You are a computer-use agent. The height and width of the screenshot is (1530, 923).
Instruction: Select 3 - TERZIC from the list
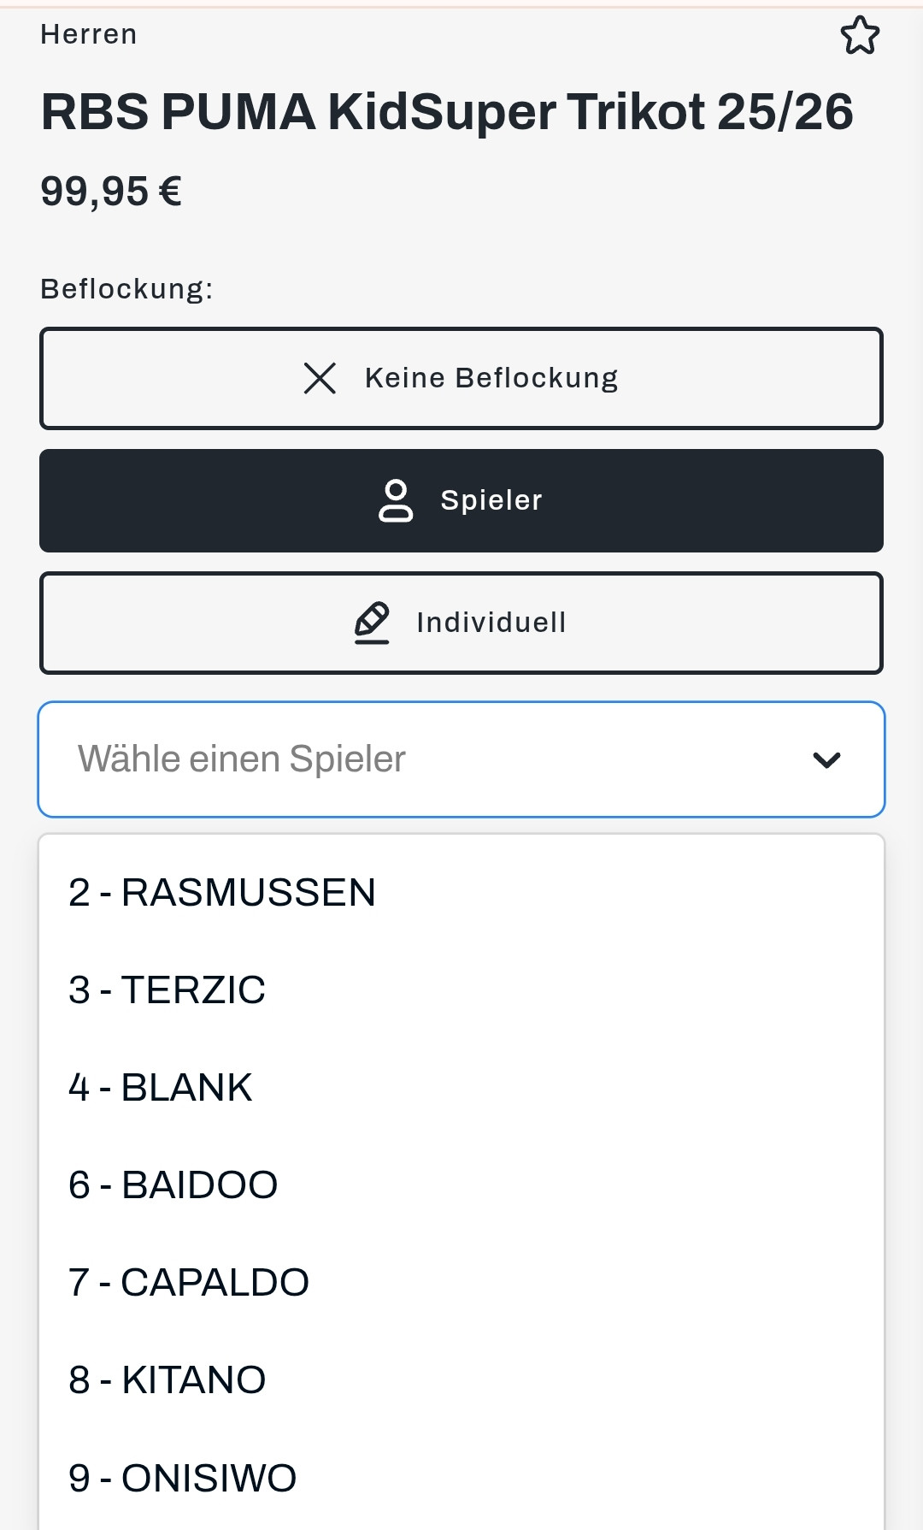pos(168,990)
